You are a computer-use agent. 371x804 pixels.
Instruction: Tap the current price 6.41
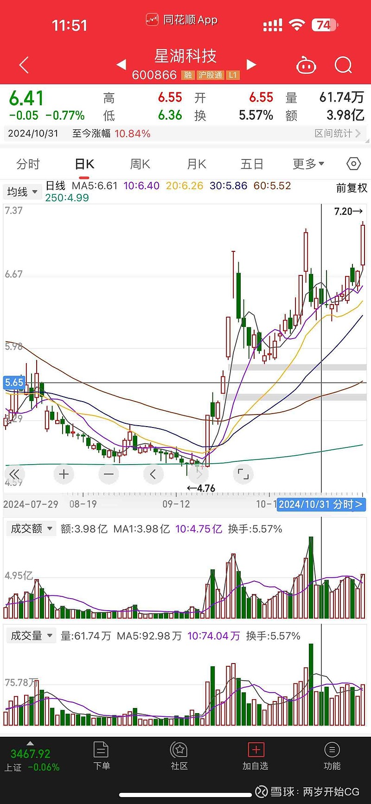(x=26, y=98)
